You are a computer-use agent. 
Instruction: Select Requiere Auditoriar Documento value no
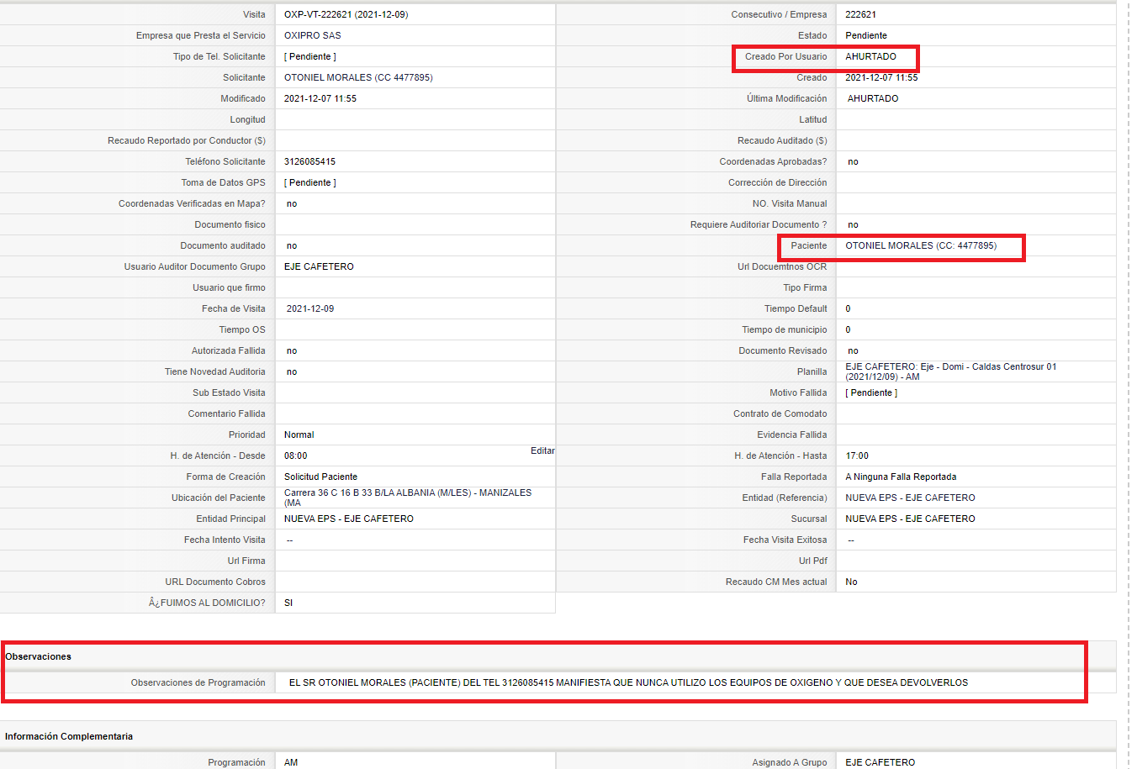coord(853,224)
